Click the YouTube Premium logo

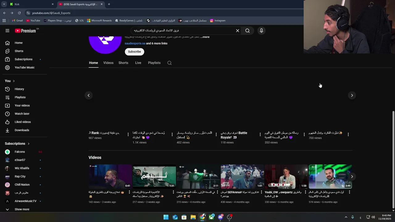click(x=25, y=31)
